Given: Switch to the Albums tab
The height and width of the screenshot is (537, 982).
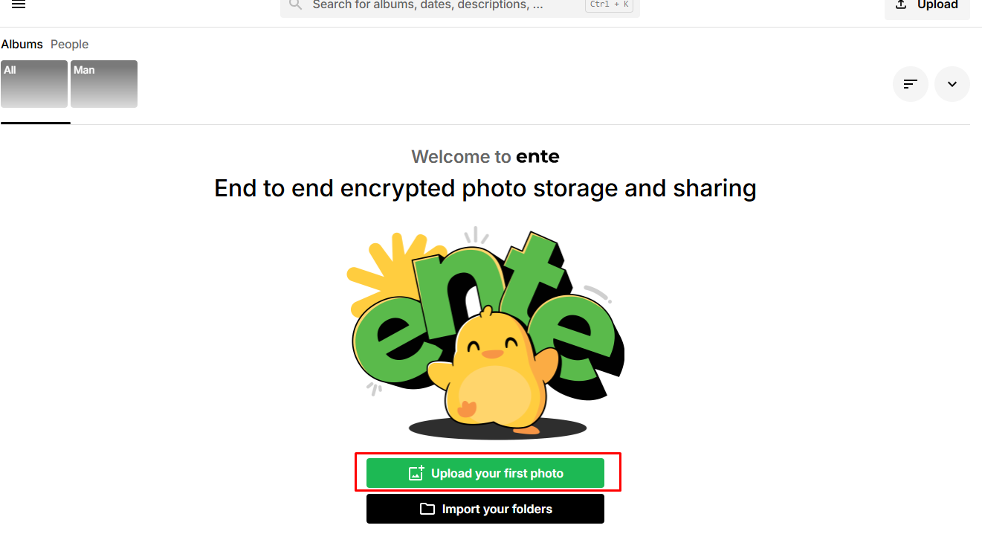Looking at the screenshot, I should (22, 45).
